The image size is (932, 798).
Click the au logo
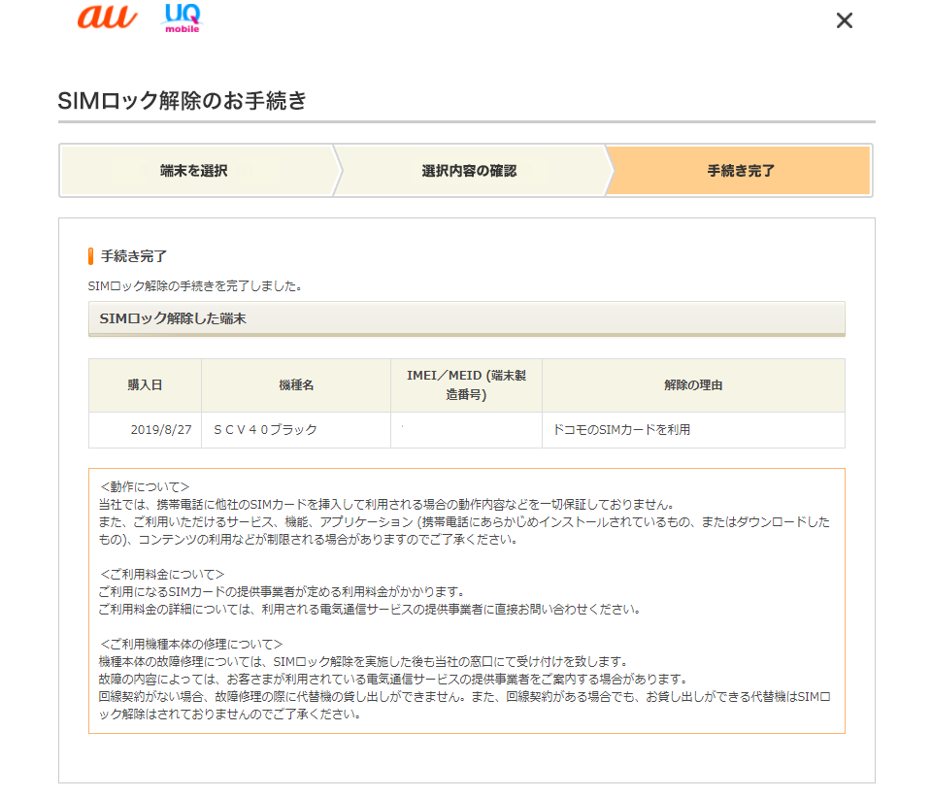[x=107, y=17]
